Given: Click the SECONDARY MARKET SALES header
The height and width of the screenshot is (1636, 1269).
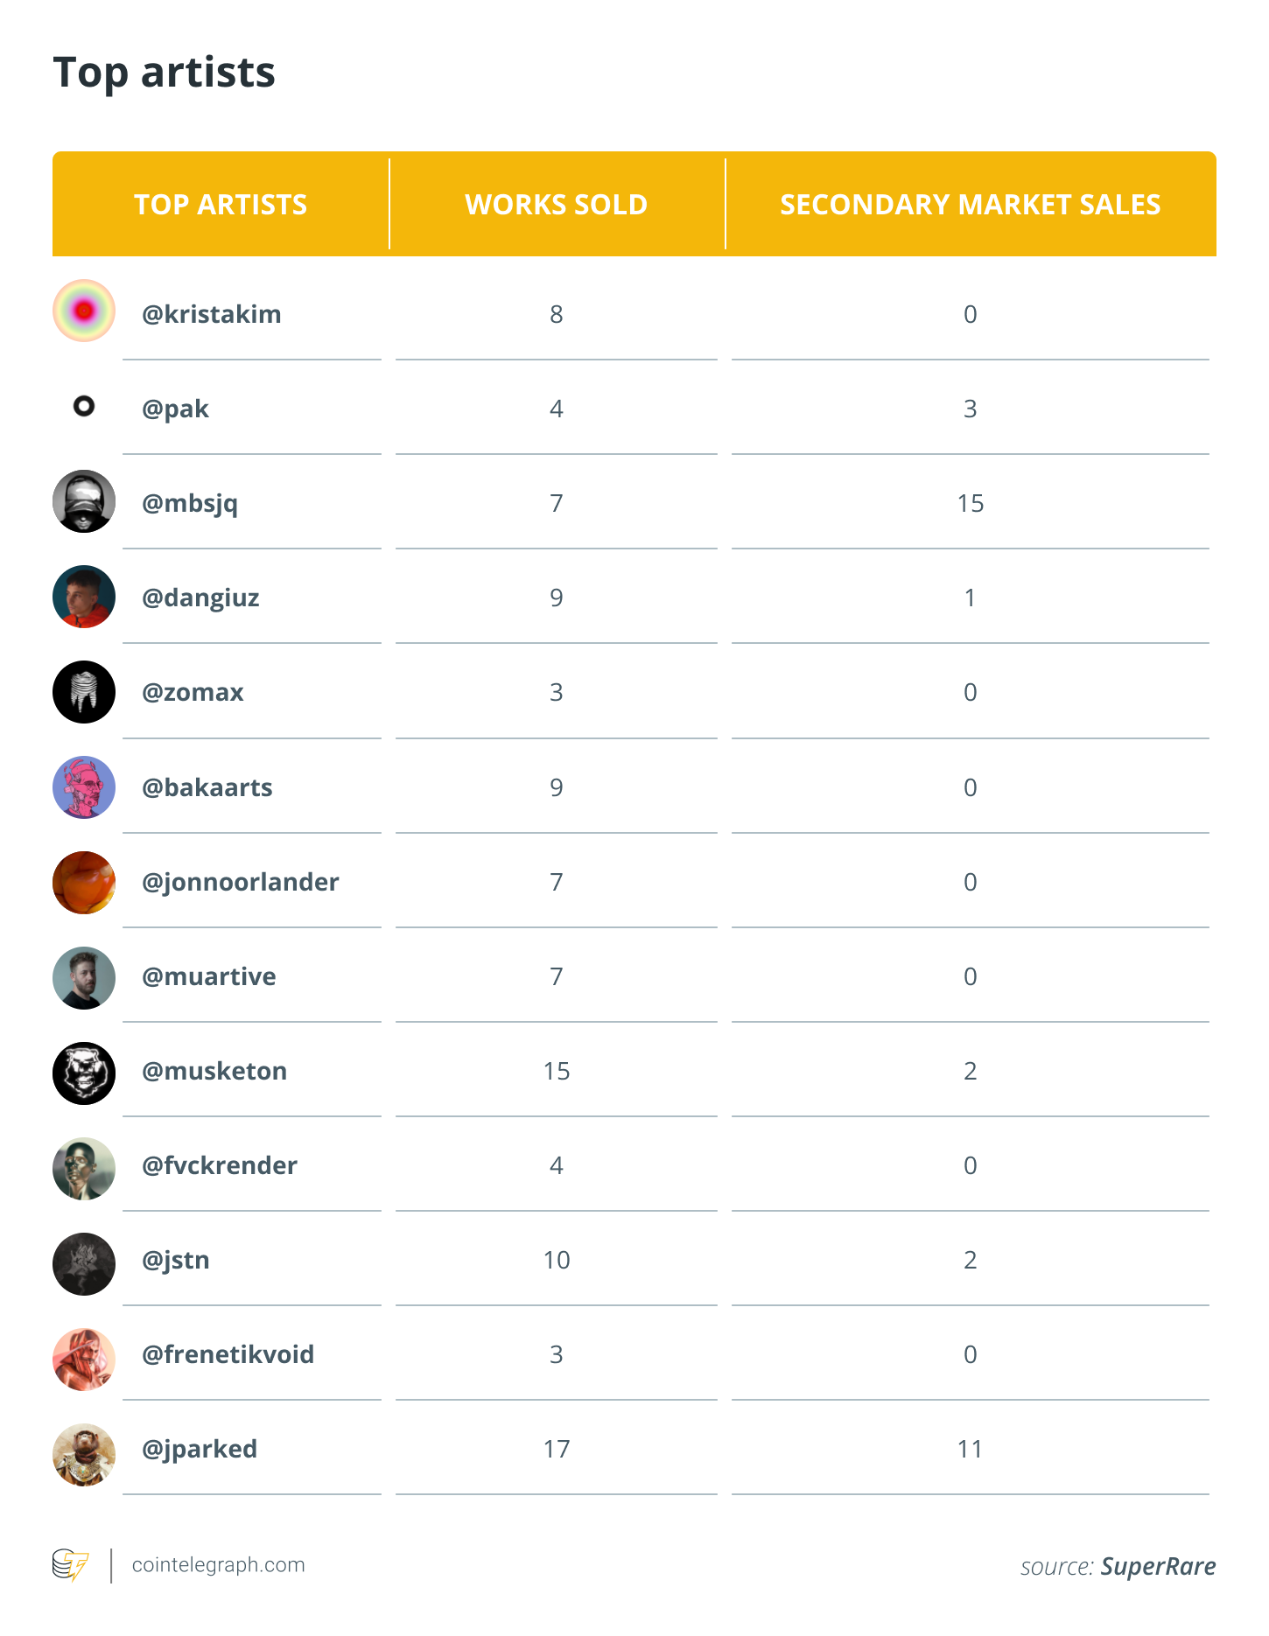Looking at the screenshot, I should point(971,204).
